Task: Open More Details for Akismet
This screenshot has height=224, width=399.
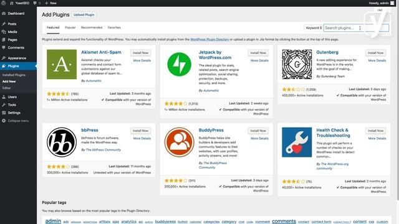Action: (142, 60)
